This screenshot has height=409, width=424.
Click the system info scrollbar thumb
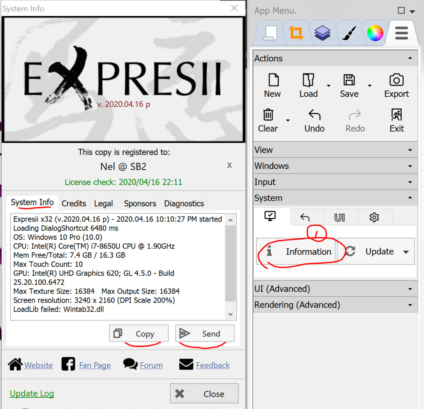pyautogui.click(x=230, y=263)
